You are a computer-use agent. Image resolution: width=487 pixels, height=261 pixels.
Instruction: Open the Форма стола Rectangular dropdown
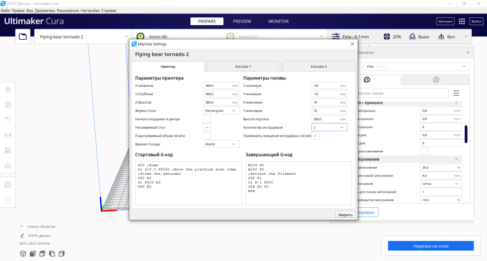point(221,111)
